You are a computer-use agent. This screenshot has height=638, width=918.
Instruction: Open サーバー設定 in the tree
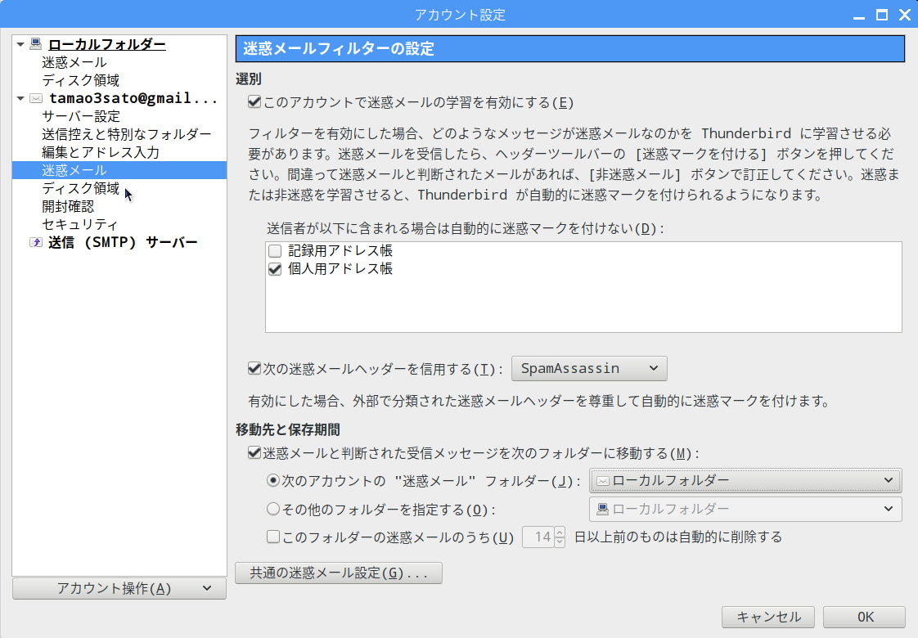coord(81,116)
